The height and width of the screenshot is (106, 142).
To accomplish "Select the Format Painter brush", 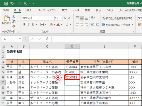I will click(x=14, y=26).
